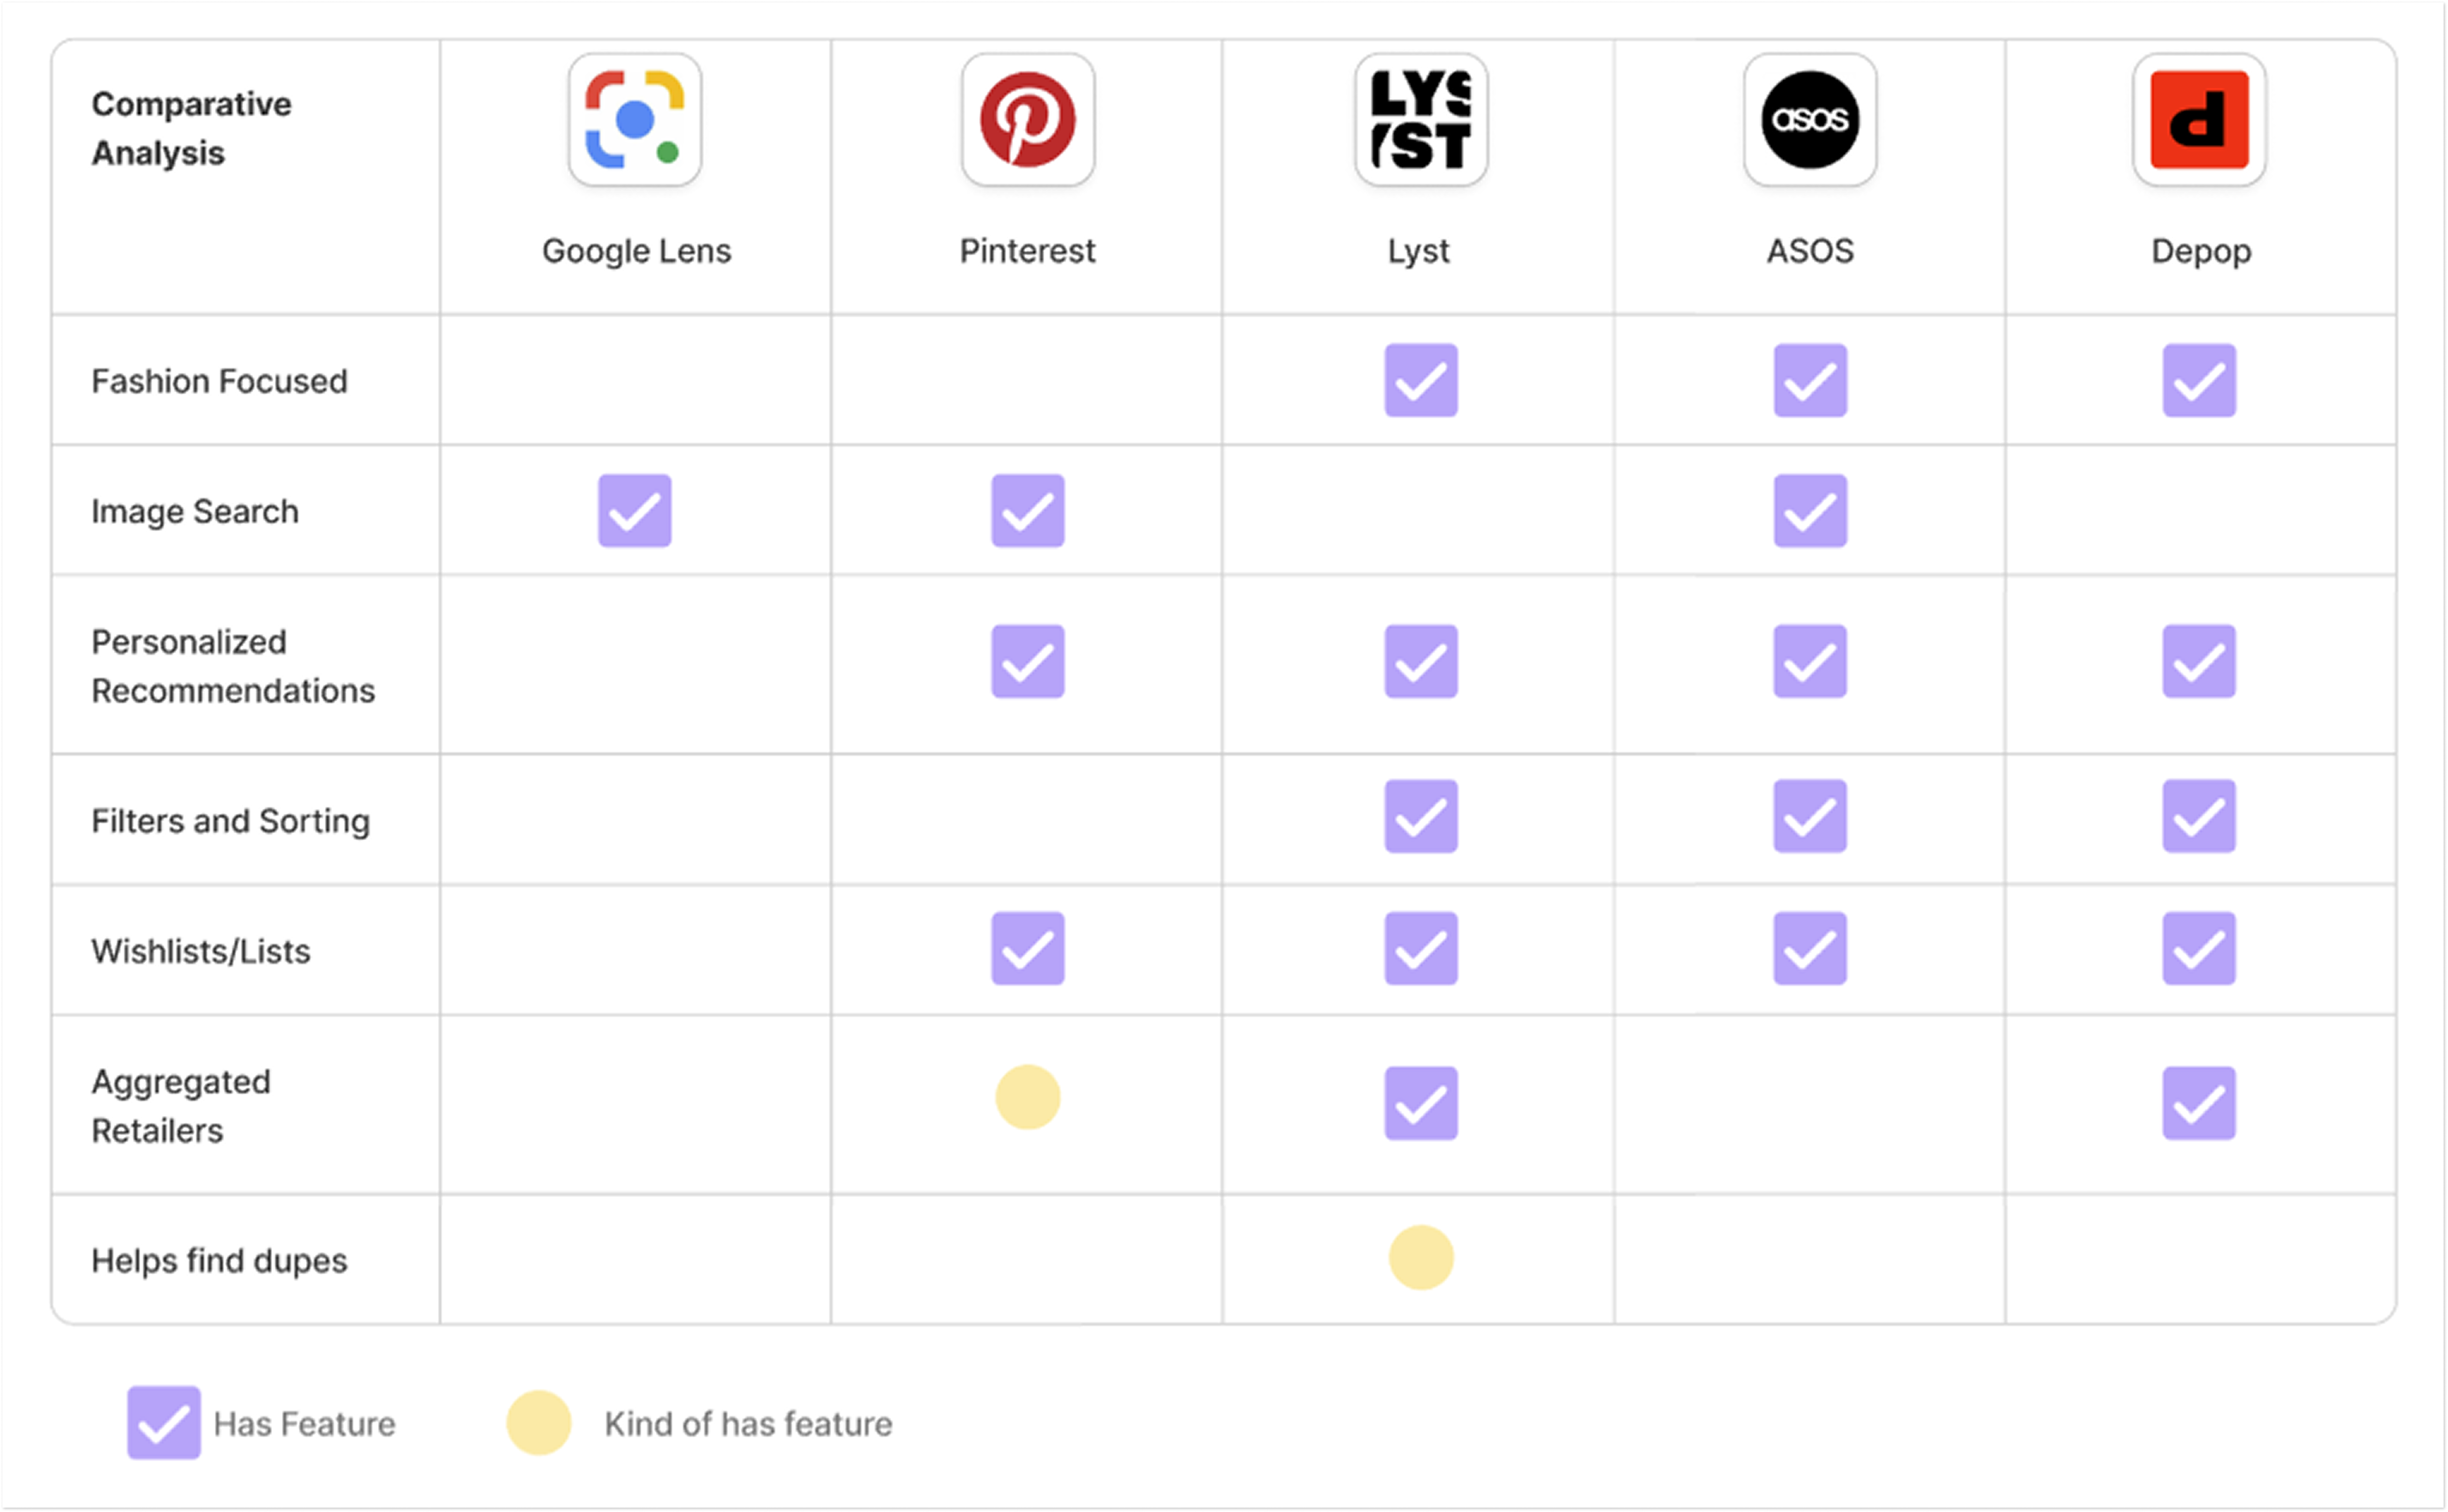Click the yellow circle in Lyst's dupes cell
The height and width of the screenshot is (1512, 2448).
(x=1421, y=1257)
